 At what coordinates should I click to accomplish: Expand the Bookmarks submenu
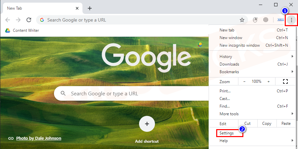(x=252, y=72)
